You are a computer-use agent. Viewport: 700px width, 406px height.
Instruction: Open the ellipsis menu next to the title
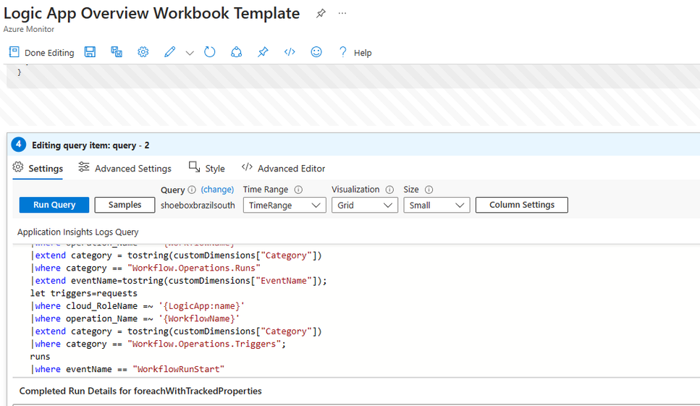point(342,13)
